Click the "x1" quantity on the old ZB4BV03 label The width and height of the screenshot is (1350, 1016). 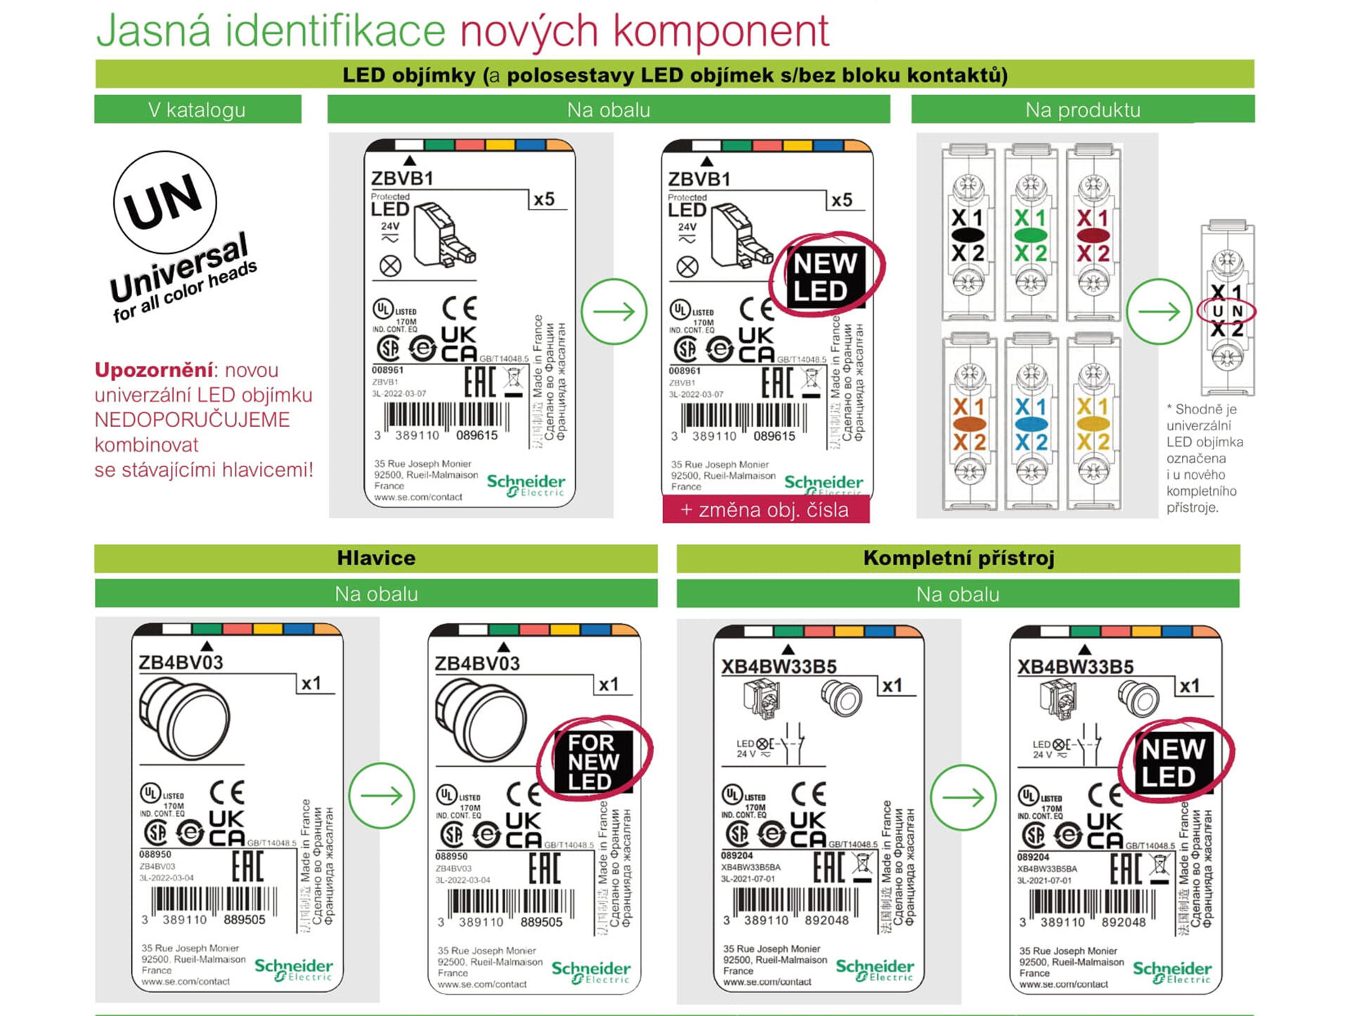(x=311, y=684)
